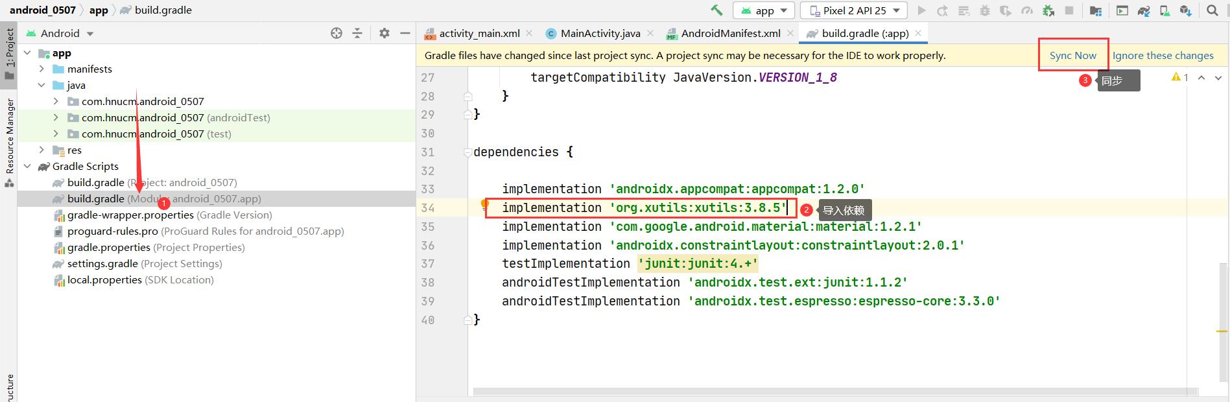Select build.gradle (Project: android_0507) file
Screen dimensions: 1230x402
coord(217,182)
